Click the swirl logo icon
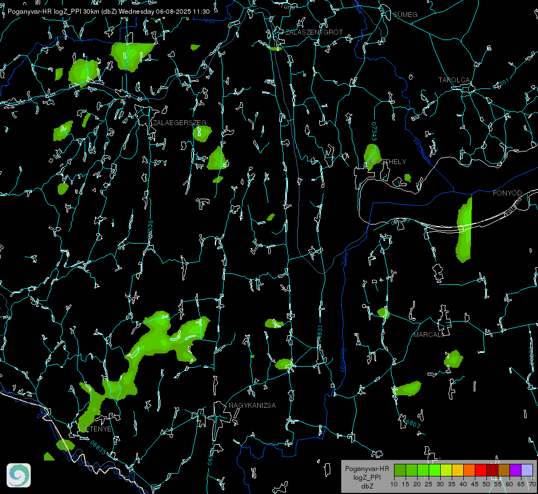Image resolution: width=538 pixels, height=494 pixels. [19, 475]
